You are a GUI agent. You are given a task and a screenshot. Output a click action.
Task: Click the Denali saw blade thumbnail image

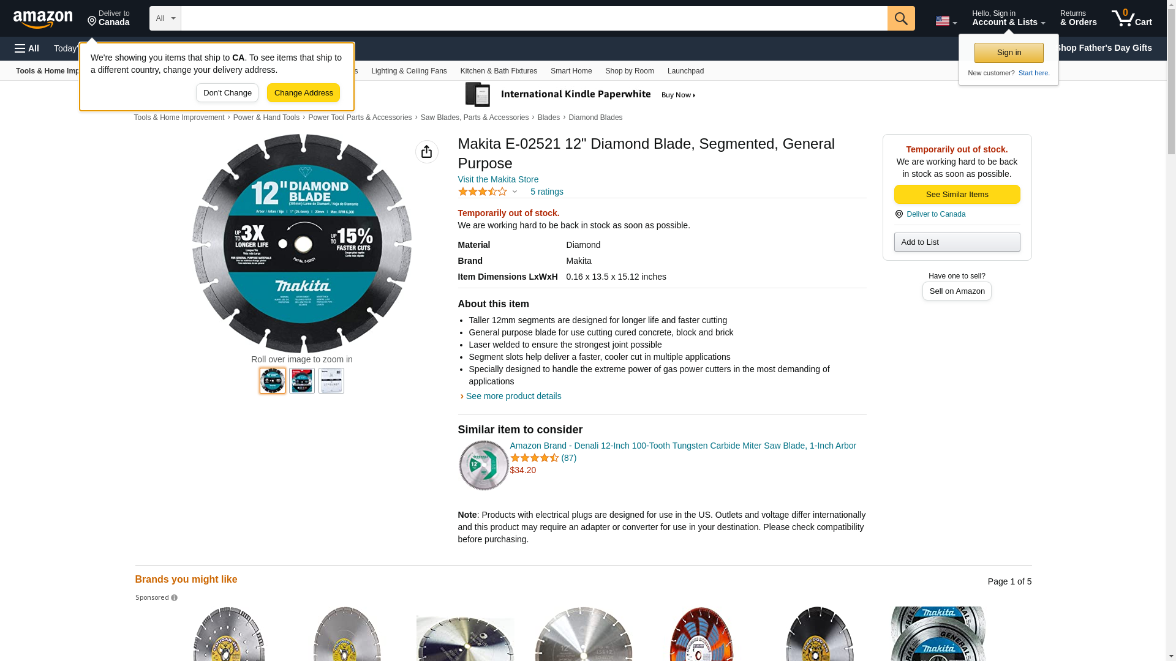484,465
